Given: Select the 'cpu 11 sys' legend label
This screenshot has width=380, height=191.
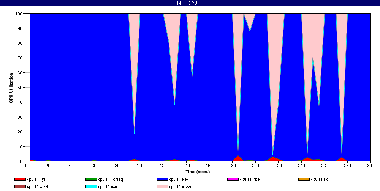Looking at the screenshot, I should click(36, 180).
